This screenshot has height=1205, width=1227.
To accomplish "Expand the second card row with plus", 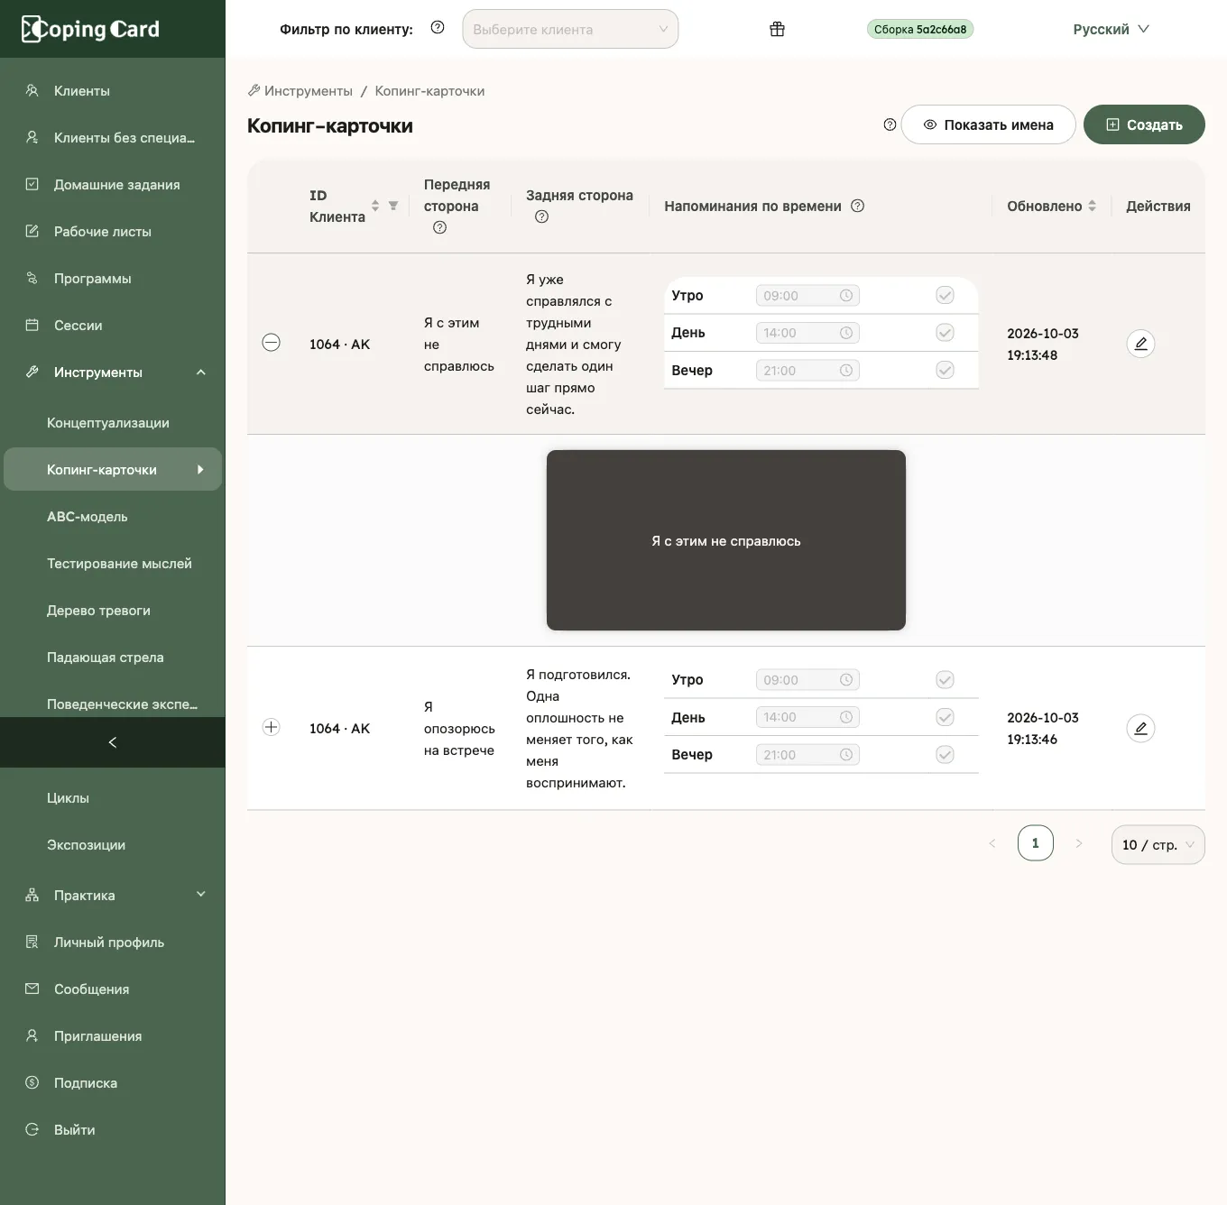I will [271, 727].
